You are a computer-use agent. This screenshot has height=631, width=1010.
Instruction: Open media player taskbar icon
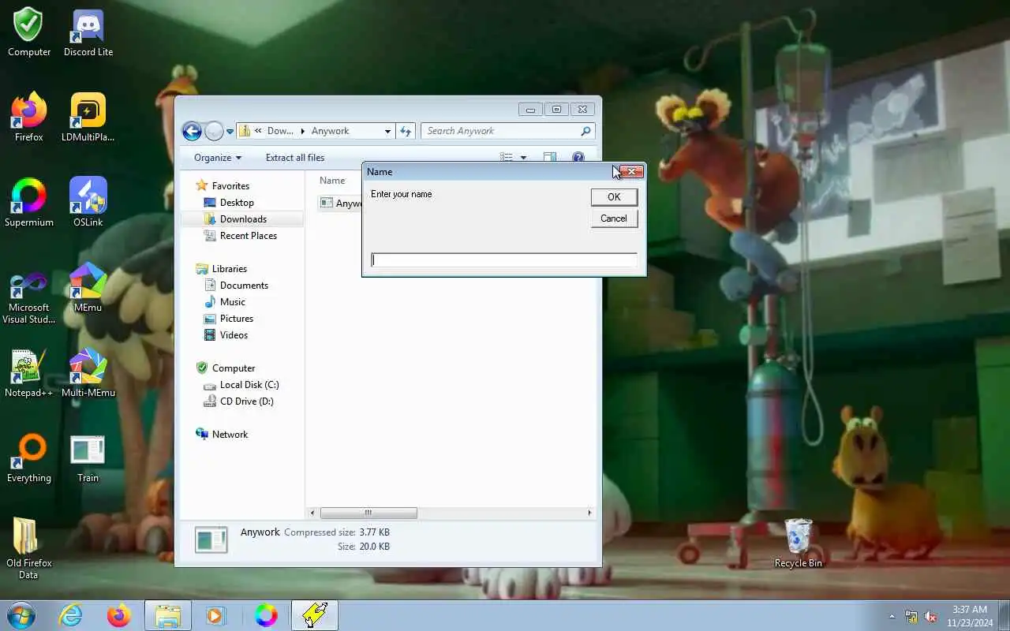click(x=215, y=615)
